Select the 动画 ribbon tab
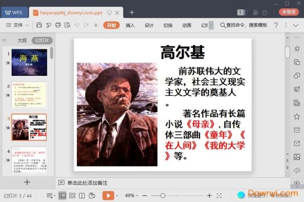304x202 pixels. point(187,25)
